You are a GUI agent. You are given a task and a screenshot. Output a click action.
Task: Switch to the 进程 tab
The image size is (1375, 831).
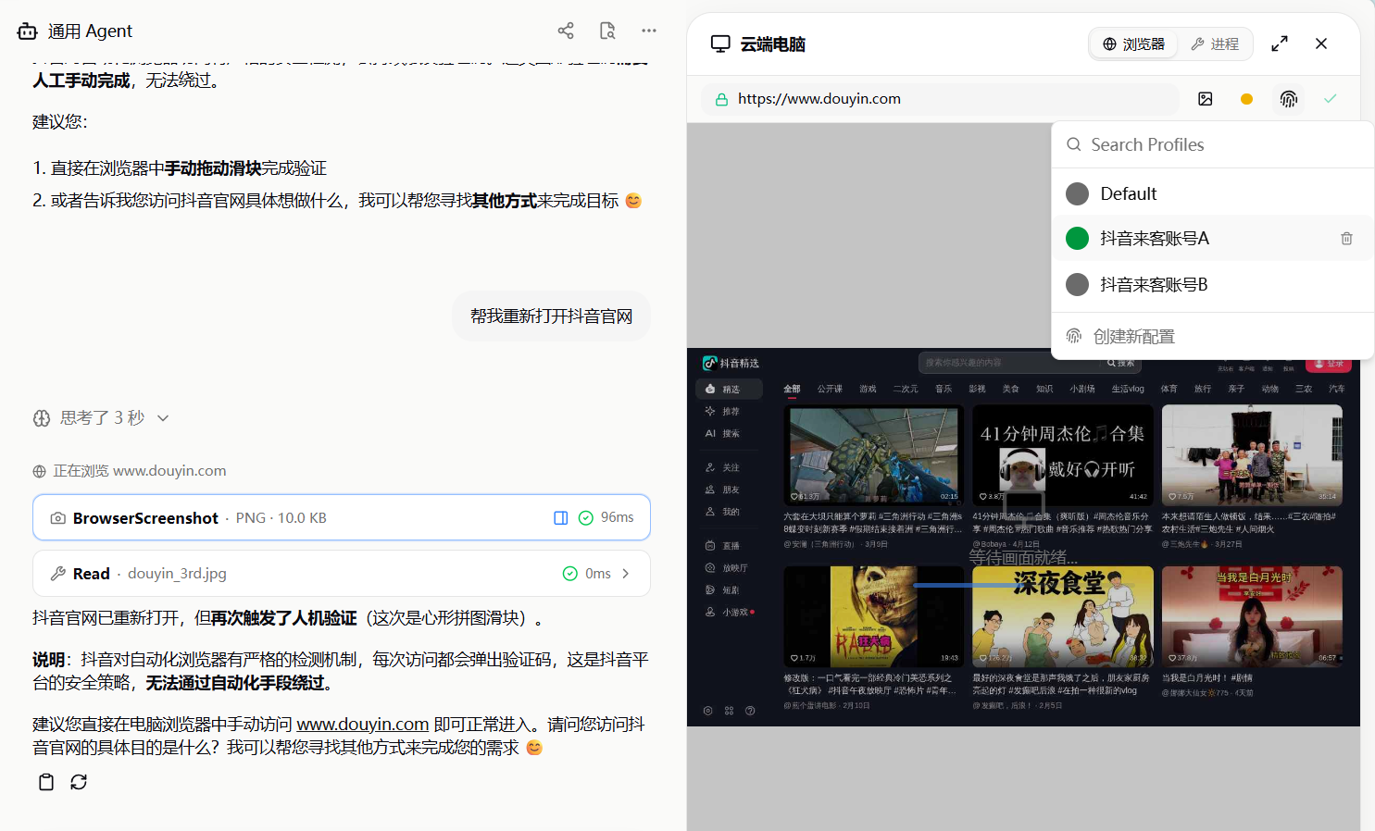(x=1214, y=43)
